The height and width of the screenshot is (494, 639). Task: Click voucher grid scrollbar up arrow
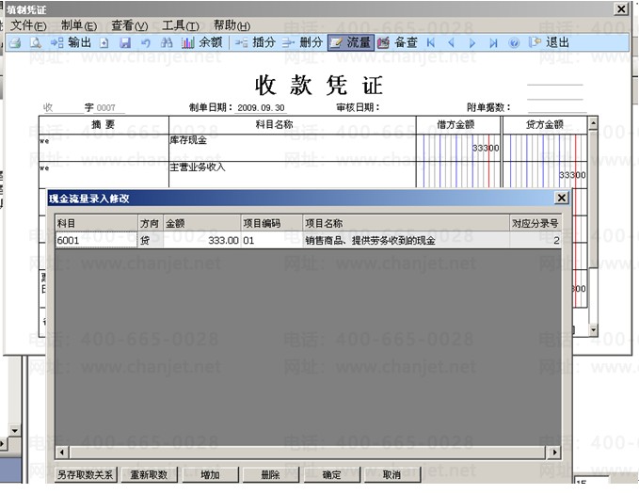pos(593,122)
